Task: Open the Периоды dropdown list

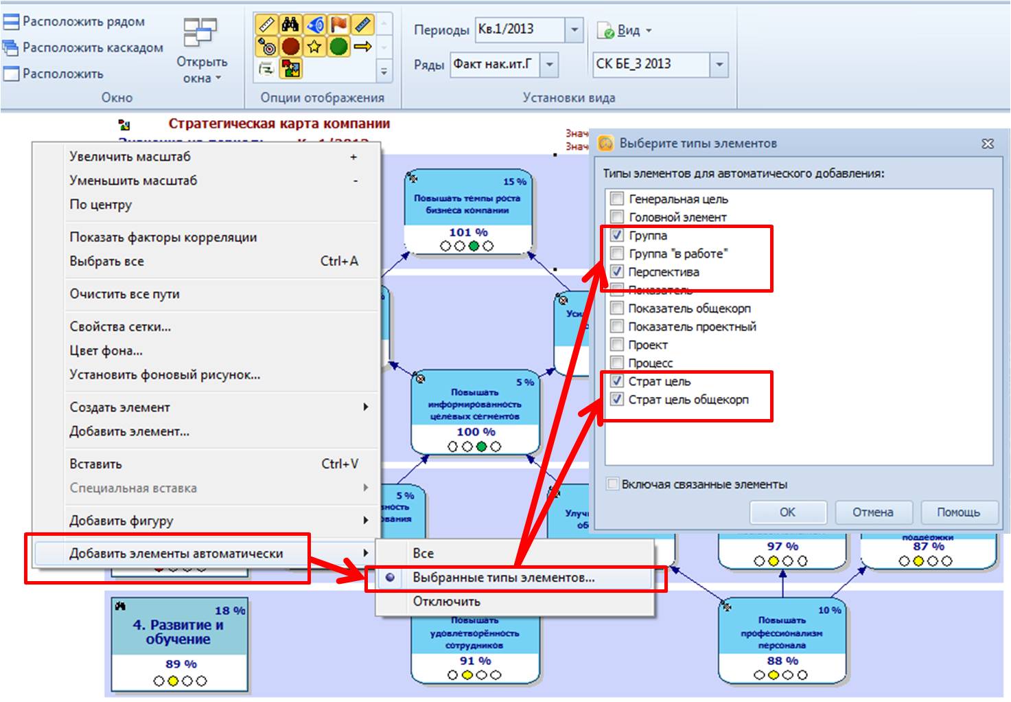Action: (x=574, y=30)
